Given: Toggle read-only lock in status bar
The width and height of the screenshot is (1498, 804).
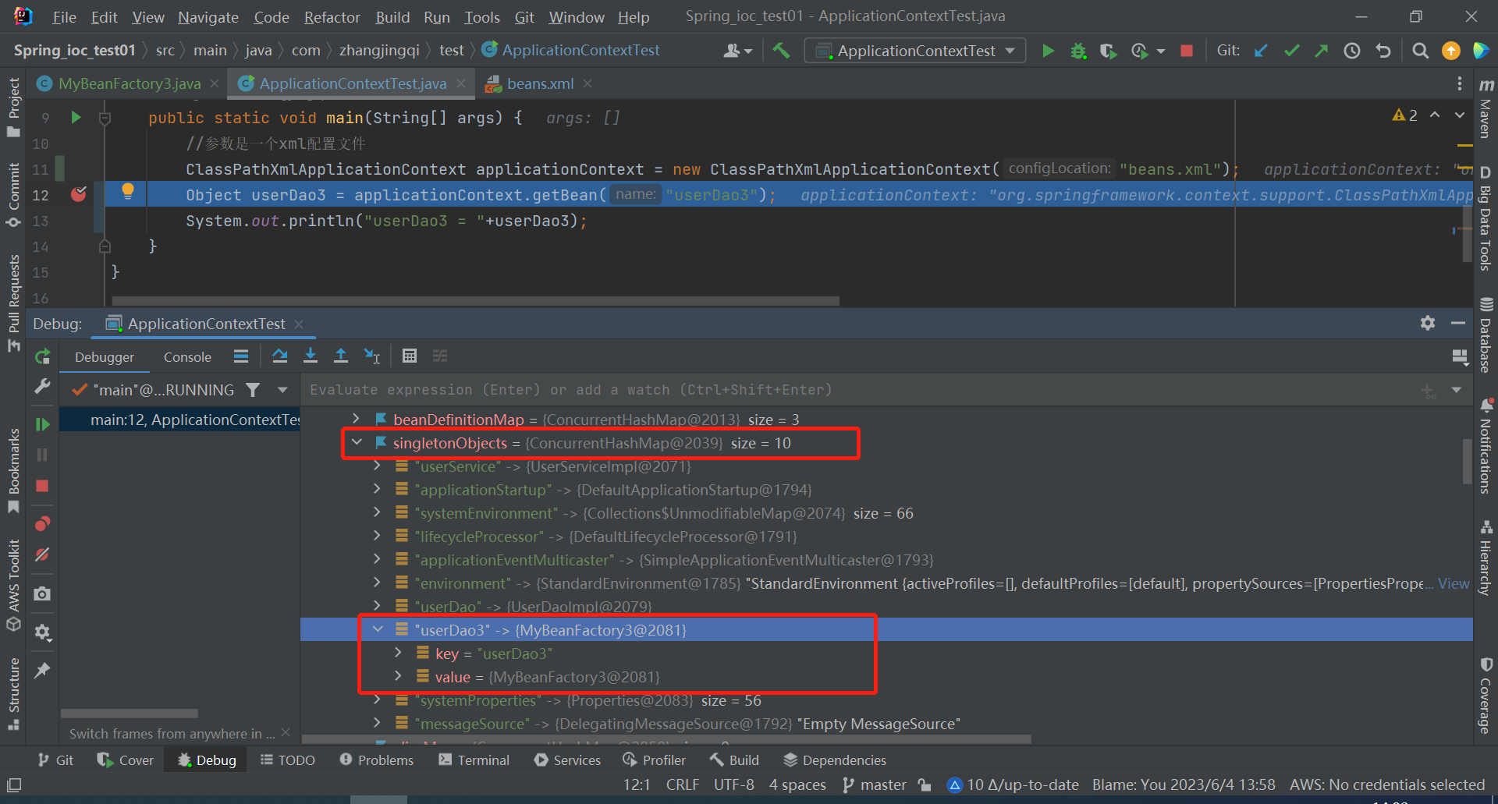Looking at the screenshot, I should (x=925, y=785).
